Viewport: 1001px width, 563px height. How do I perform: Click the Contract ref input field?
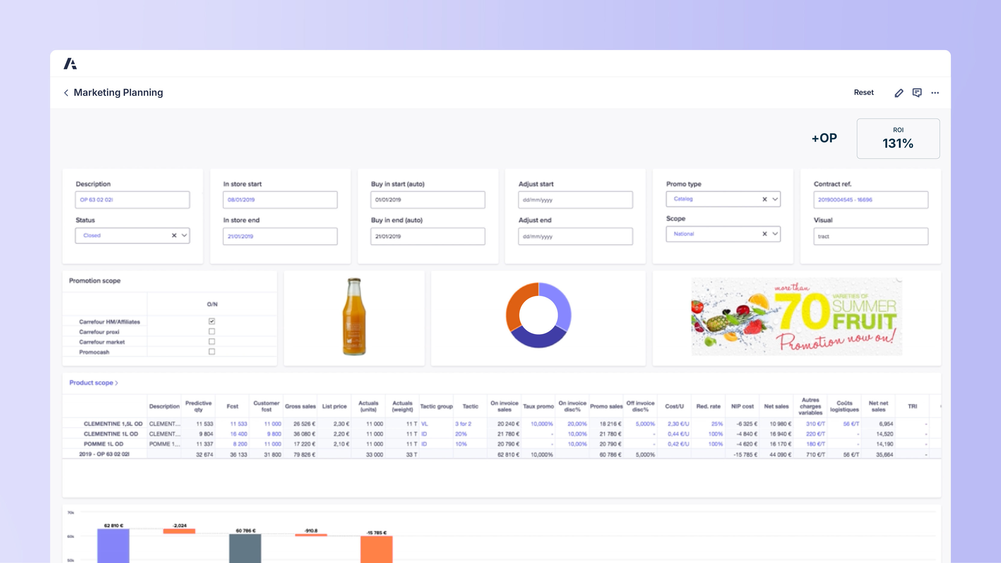870,200
